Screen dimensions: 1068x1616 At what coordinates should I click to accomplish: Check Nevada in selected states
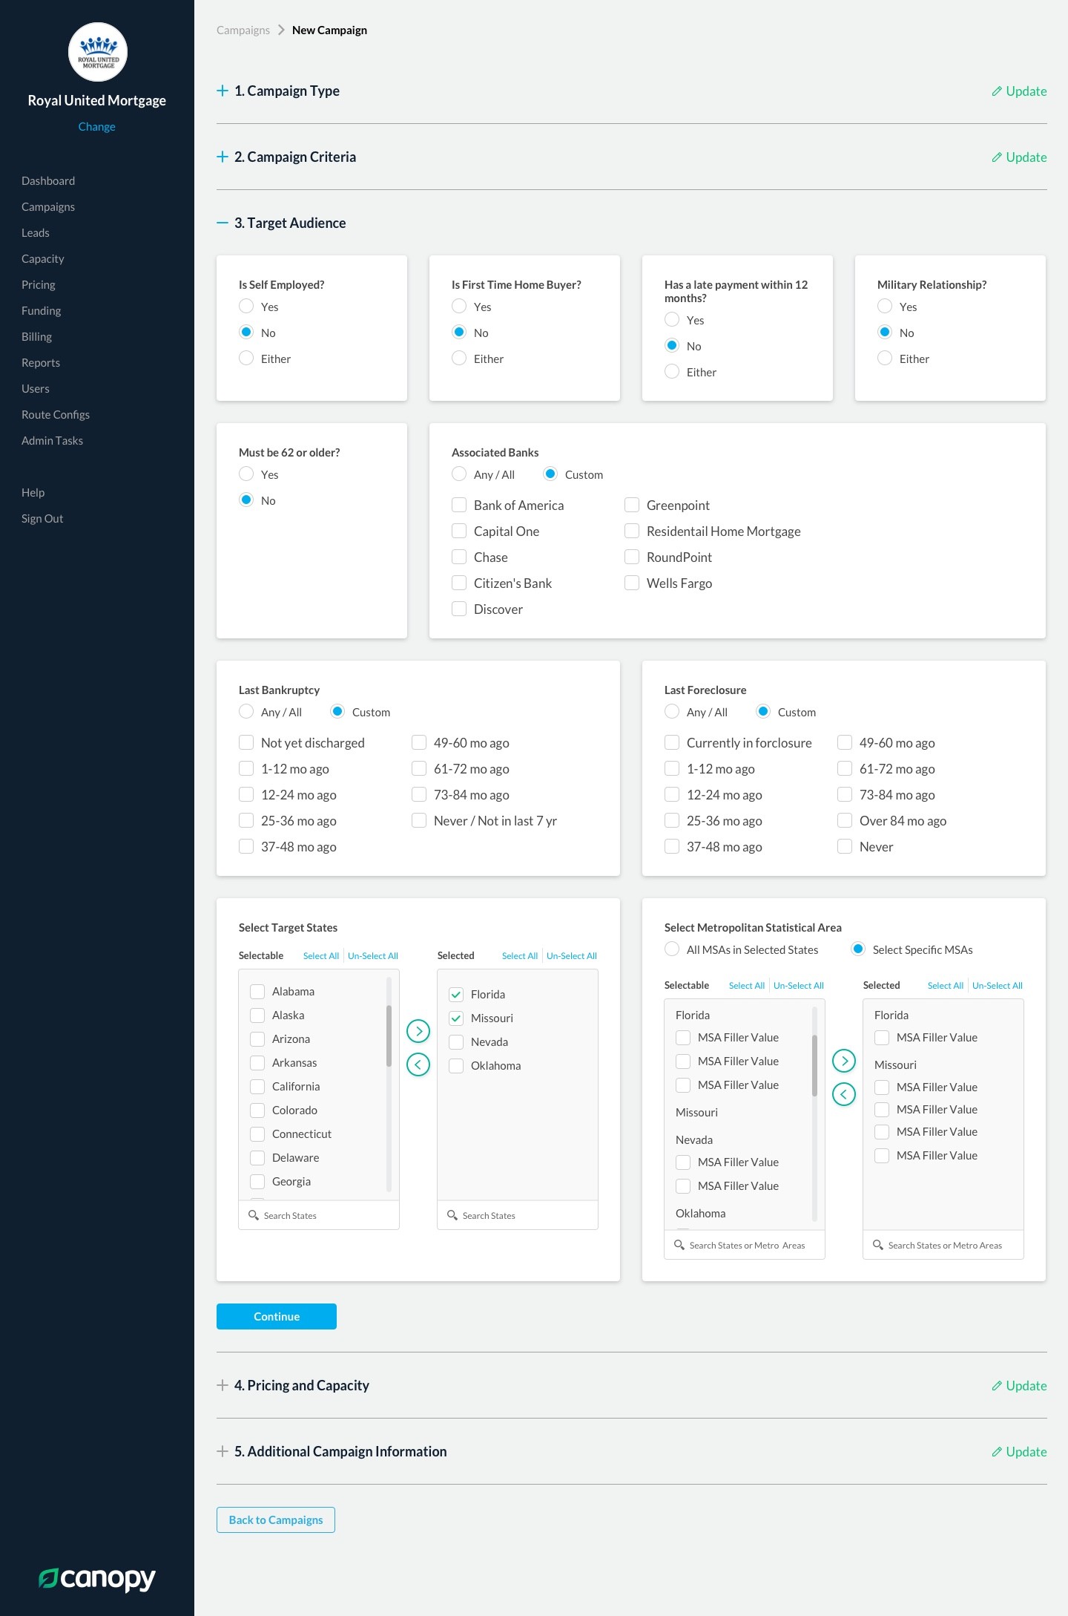[x=456, y=1042]
